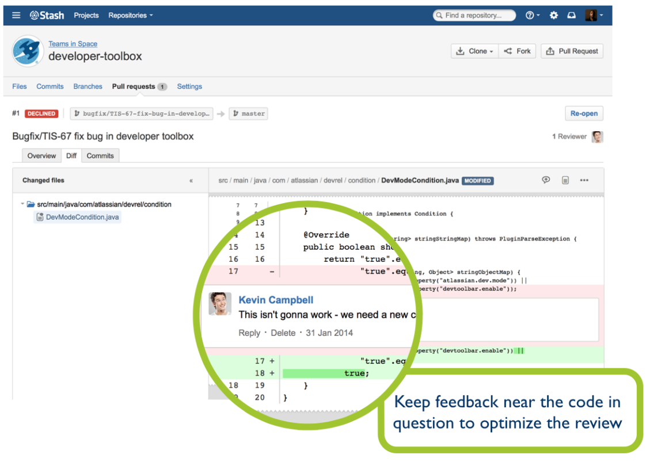This screenshot has width=650, height=466.
Task: Expand the Clone dropdown button
Action: click(x=474, y=51)
